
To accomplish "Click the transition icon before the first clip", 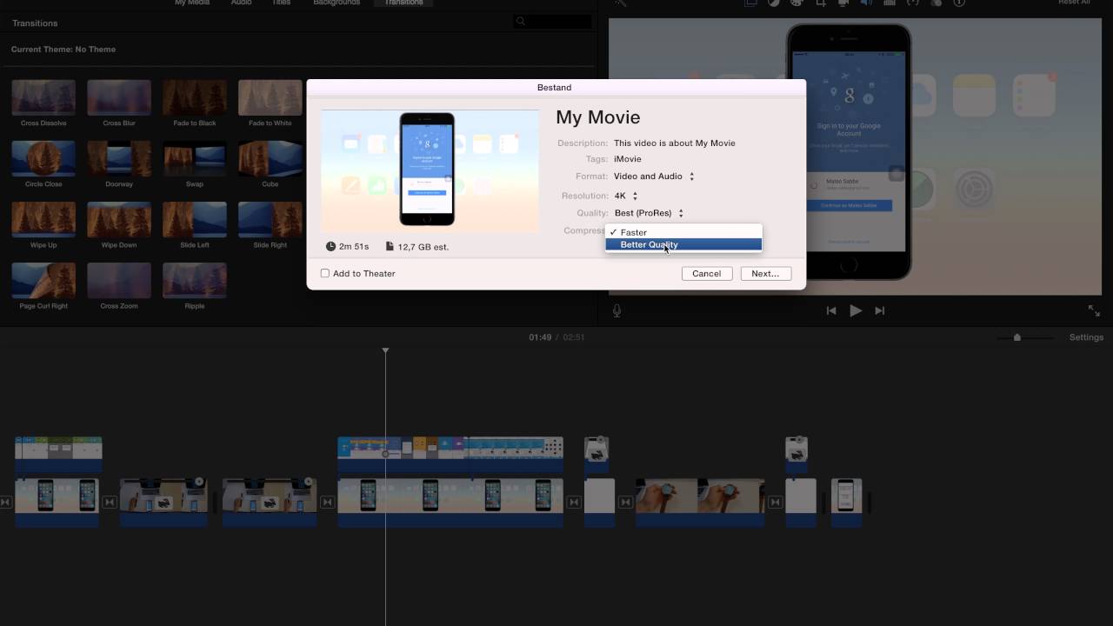I will coord(5,502).
